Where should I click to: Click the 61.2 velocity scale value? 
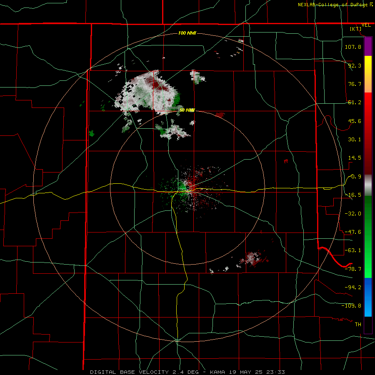coord(355,102)
